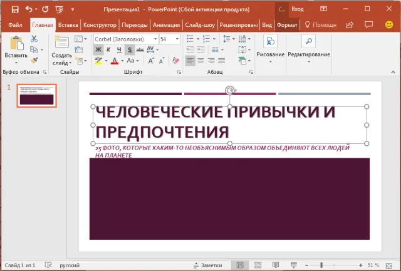Click the Copy icon

pyautogui.click(x=34, y=49)
